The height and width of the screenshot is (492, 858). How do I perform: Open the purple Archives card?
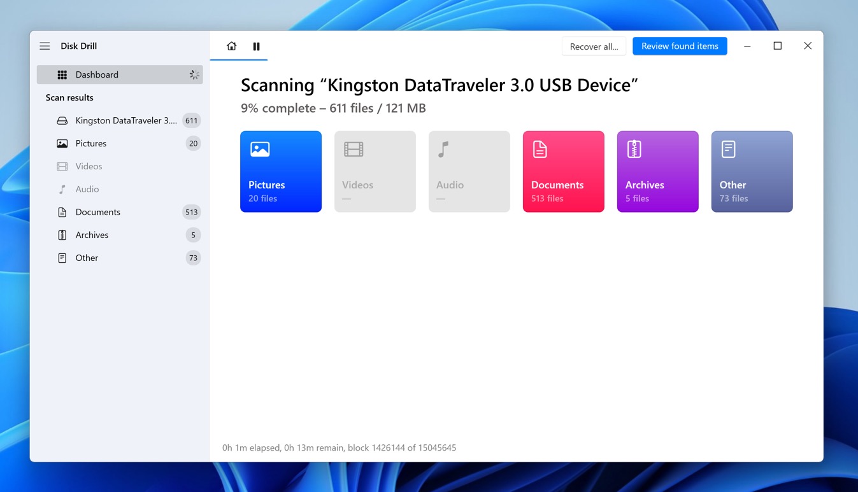[658, 171]
